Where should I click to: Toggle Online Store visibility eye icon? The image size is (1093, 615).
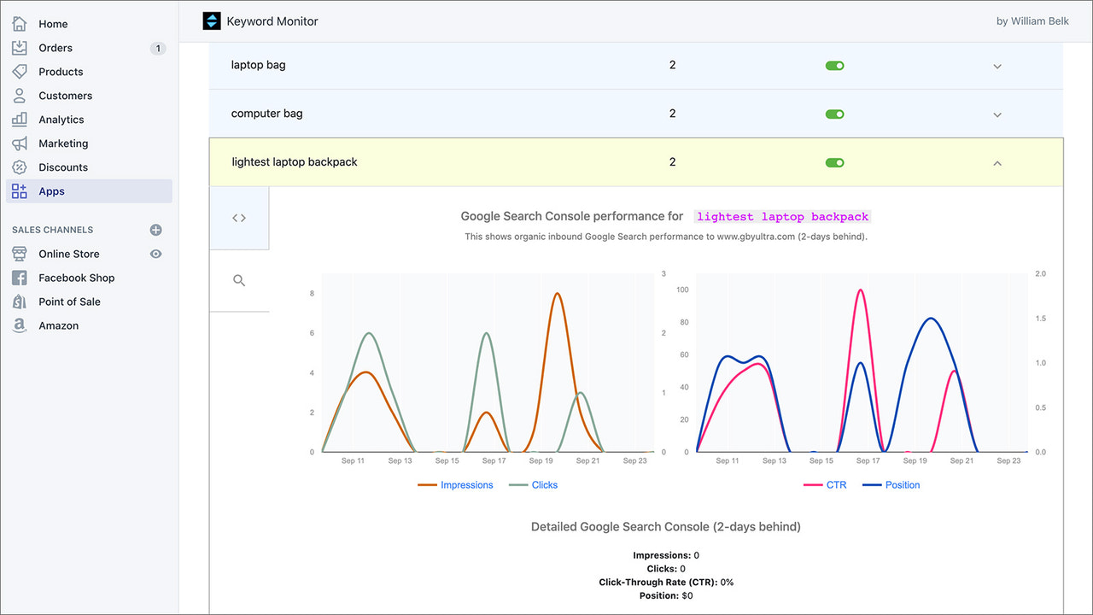pos(155,254)
